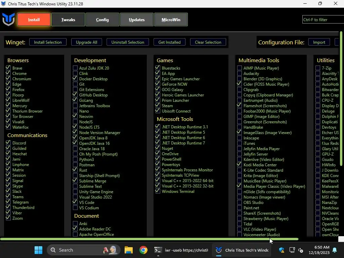
Task: Enable the OBS Studio checkbox
Action: point(239,202)
